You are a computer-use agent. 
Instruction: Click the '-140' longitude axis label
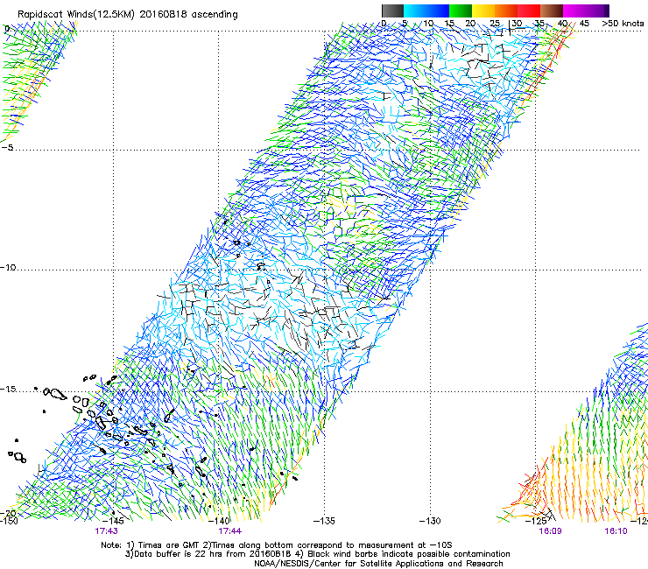tap(220, 521)
